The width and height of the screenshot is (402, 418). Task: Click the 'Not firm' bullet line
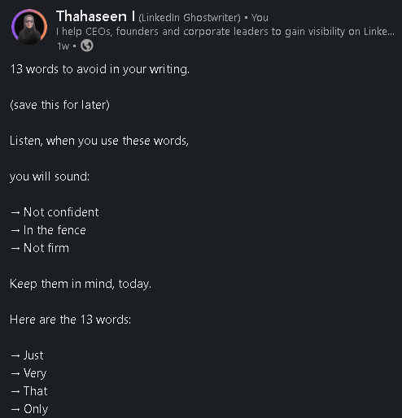click(x=40, y=248)
